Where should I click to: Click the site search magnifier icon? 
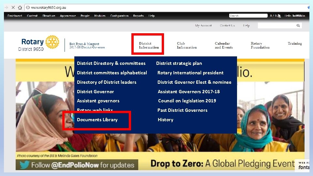[298, 25]
